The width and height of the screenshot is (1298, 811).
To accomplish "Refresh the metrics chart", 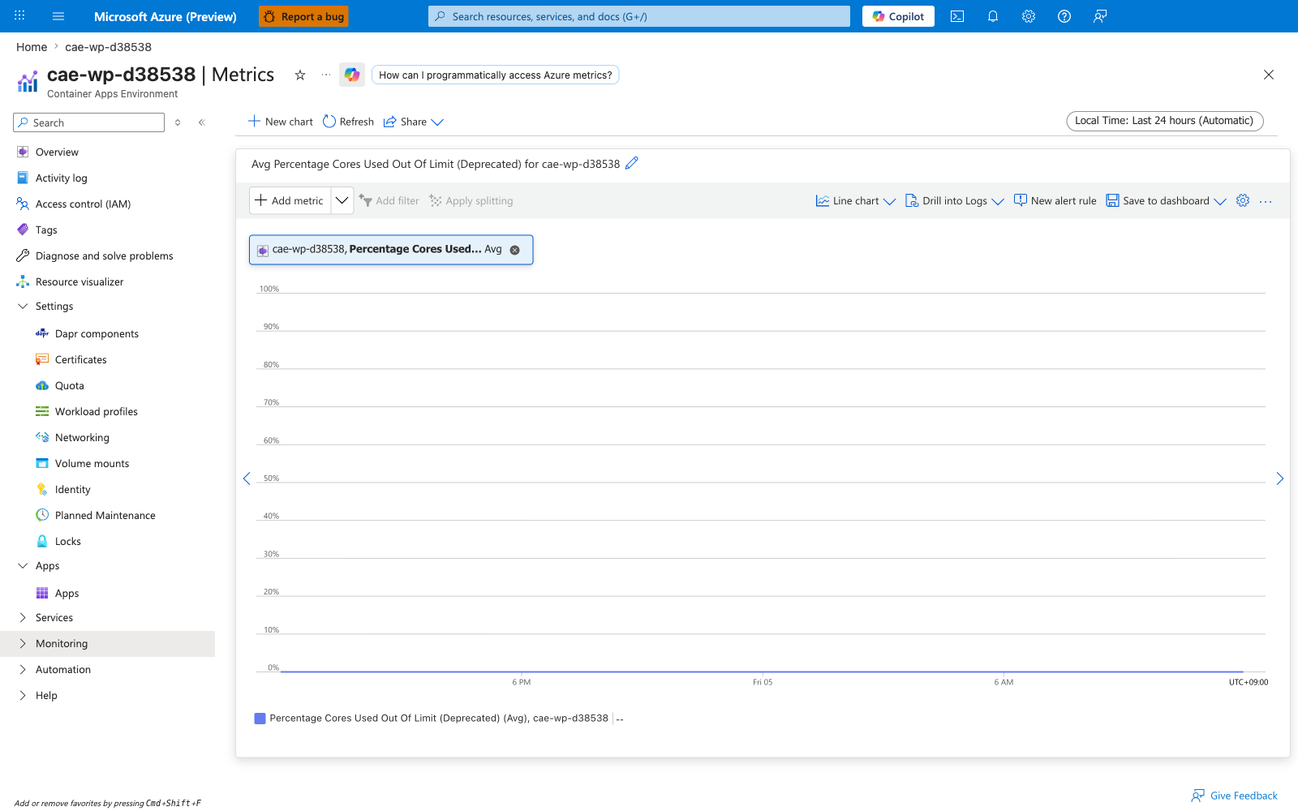I will click(x=349, y=122).
